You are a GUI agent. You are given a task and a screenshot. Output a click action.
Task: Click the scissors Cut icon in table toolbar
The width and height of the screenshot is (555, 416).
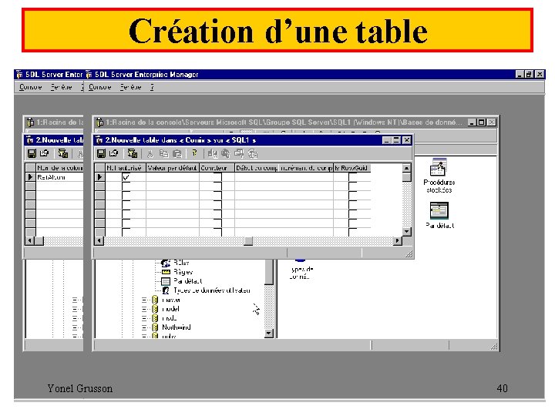(x=150, y=153)
